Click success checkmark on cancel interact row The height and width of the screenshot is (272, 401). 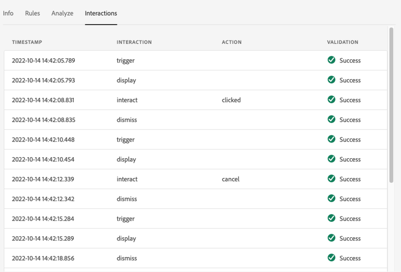(331, 179)
